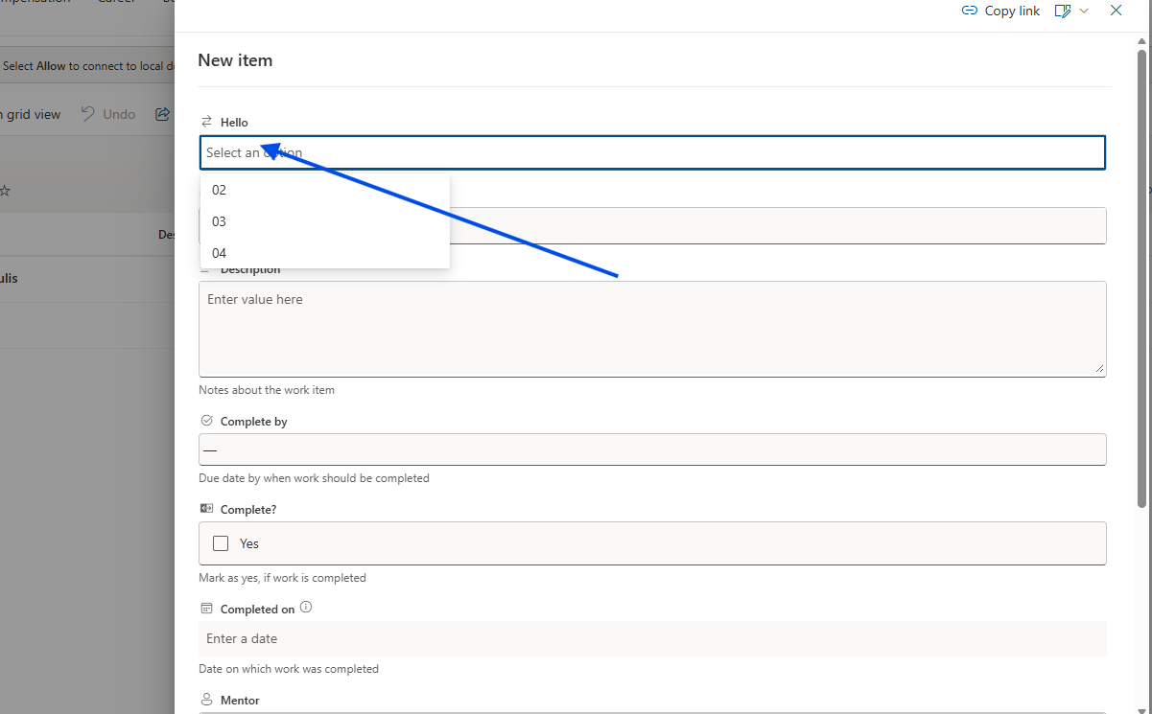
Task: Expand the chevron next to edit form
Action: click(x=1084, y=11)
